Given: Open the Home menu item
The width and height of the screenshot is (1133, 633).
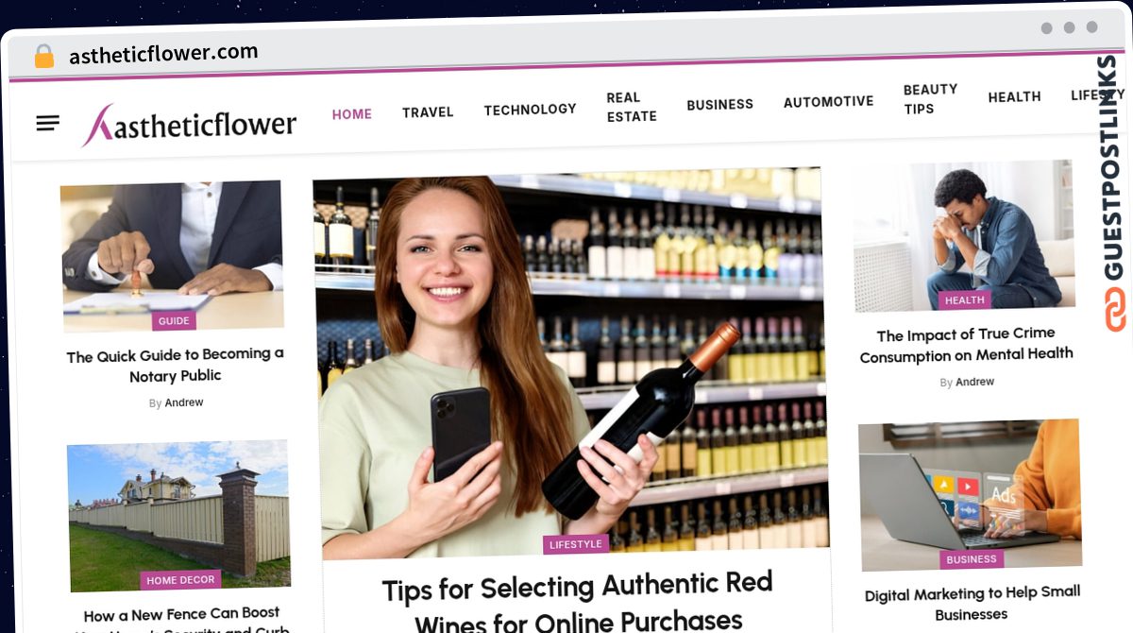Looking at the screenshot, I should [x=352, y=114].
